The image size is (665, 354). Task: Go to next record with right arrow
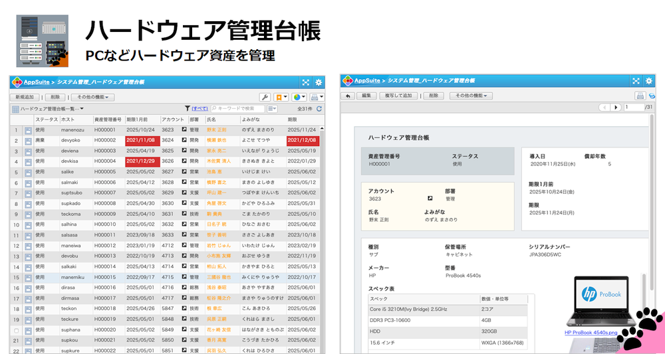click(x=616, y=107)
